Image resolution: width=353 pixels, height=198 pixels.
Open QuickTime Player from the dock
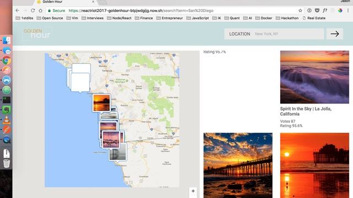pos(7,140)
